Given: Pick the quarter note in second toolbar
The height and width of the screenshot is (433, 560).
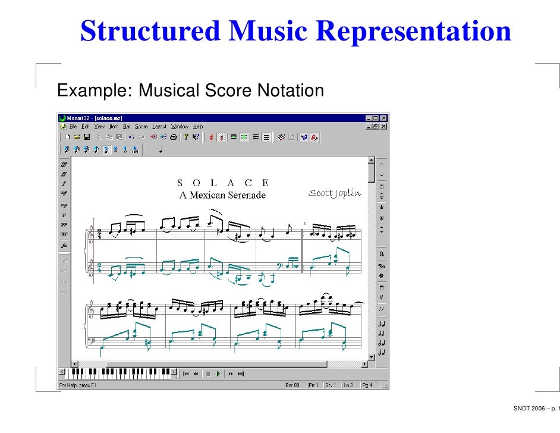Looking at the screenshot, I should click(161, 150).
